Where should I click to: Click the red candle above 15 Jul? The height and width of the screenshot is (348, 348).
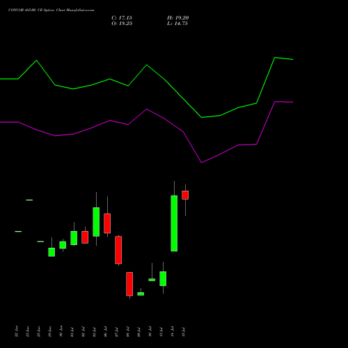click(185, 195)
